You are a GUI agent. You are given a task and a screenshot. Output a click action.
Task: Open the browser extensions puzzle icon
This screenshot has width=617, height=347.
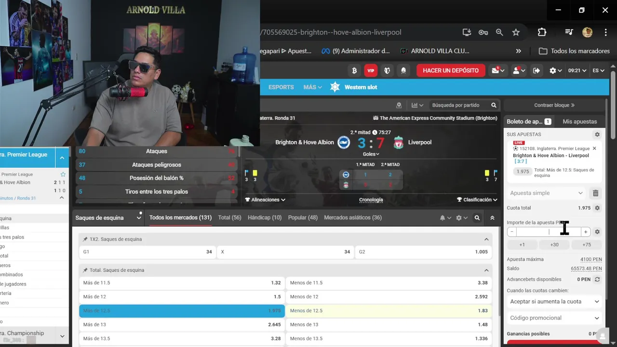[x=542, y=32]
